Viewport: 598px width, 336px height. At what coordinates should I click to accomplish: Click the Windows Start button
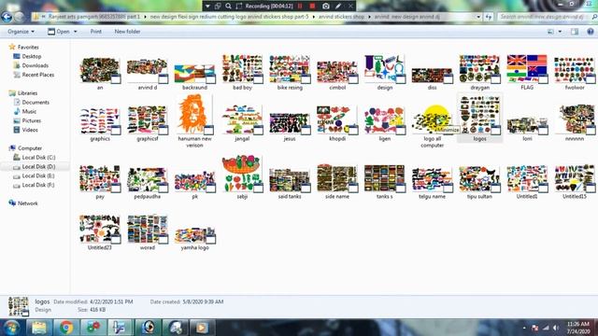coord(11,328)
